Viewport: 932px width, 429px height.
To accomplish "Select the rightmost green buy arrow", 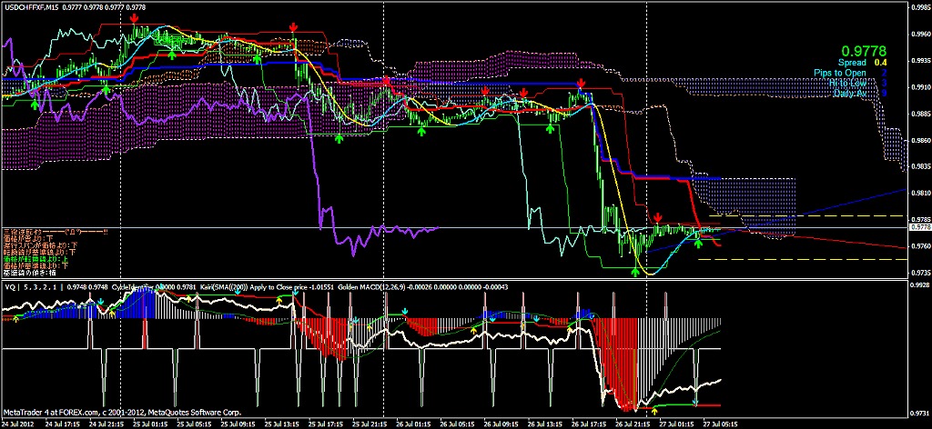I will click(697, 241).
